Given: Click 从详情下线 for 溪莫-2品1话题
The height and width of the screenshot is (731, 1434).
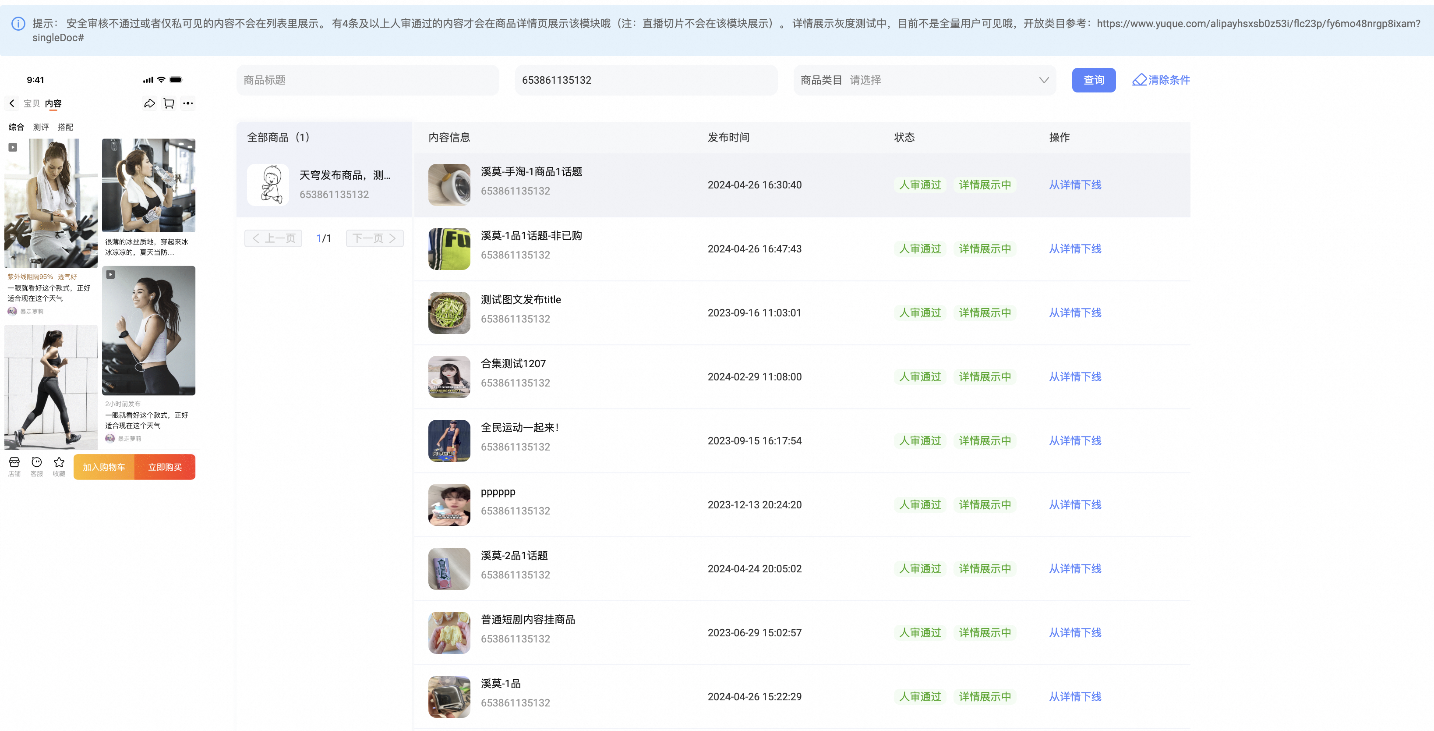Looking at the screenshot, I should tap(1075, 569).
